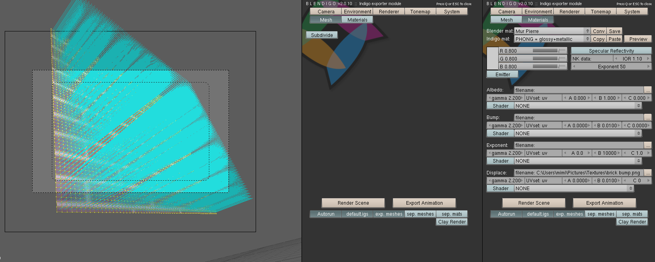Image resolution: width=655 pixels, height=262 pixels.
Task: Toggle exp. meshes in the Subdivide panel
Action: coord(389,214)
